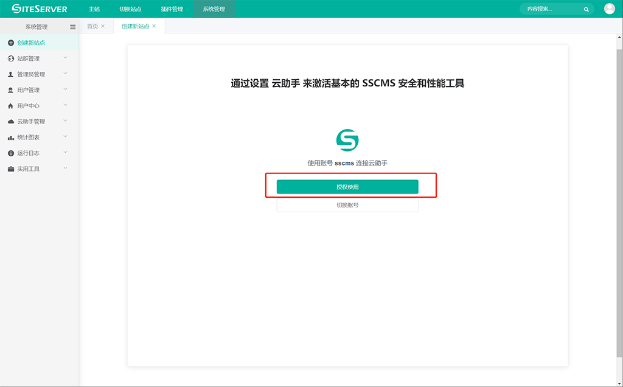
Task: Click the SiteServer logo
Action: 40,9
